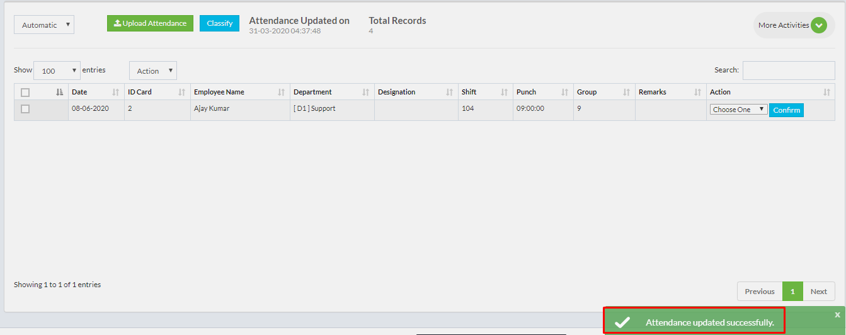Focus the Search input field
Viewport: 846px width, 335px height.
coord(789,70)
